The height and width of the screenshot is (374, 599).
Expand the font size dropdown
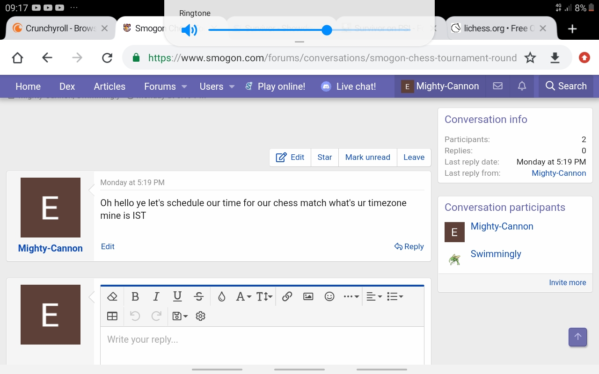pos(264,296)
